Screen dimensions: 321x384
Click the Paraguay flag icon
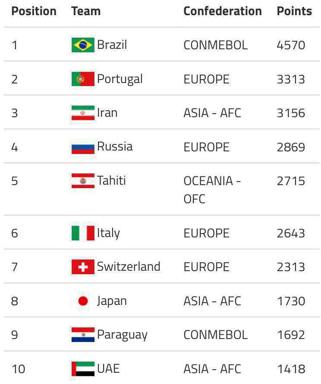83,335
